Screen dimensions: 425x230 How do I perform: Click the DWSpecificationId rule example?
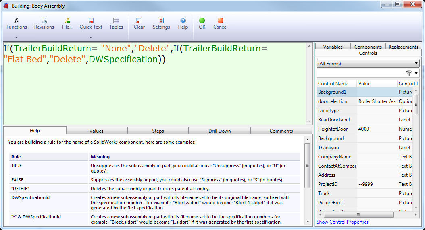tap(154, 202)
